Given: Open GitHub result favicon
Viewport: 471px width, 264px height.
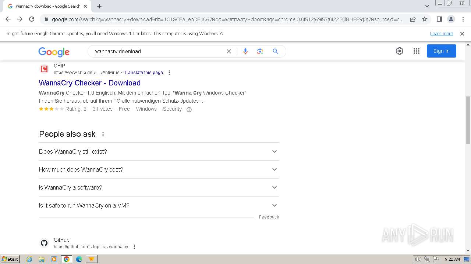Looking at the screenshot, I should [44, 243].
